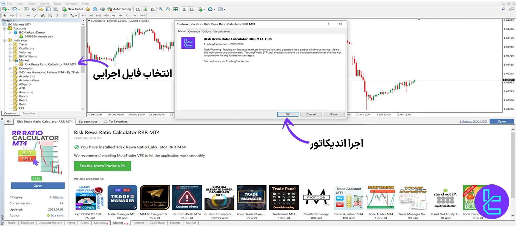The image size is (516, 226).
Task: Expand the Trend indicators folder
Action: click(10, 44)
